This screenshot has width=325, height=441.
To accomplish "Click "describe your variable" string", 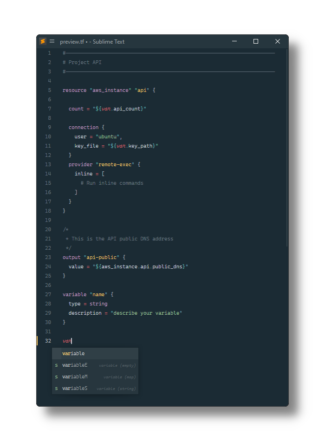I will pyautogui.click(x=146, y=313).
